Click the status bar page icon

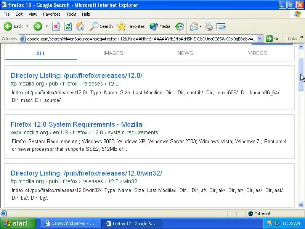(4, 213)
